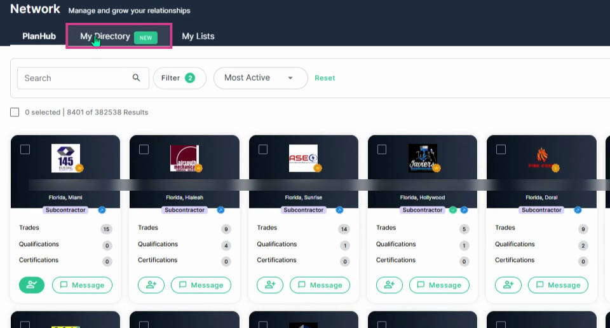Click the 145 Building company logo
Viewport: 610px width, 328px height.
click(x=65, y=158)
